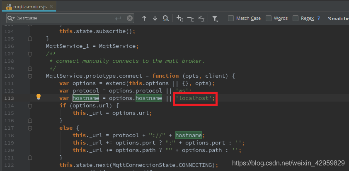Image resolution: width=349 pixels, height=171 pixels.
Task: Open the search filter funnel dropdown
Action: pyautogui.click(x=215, y=19)
